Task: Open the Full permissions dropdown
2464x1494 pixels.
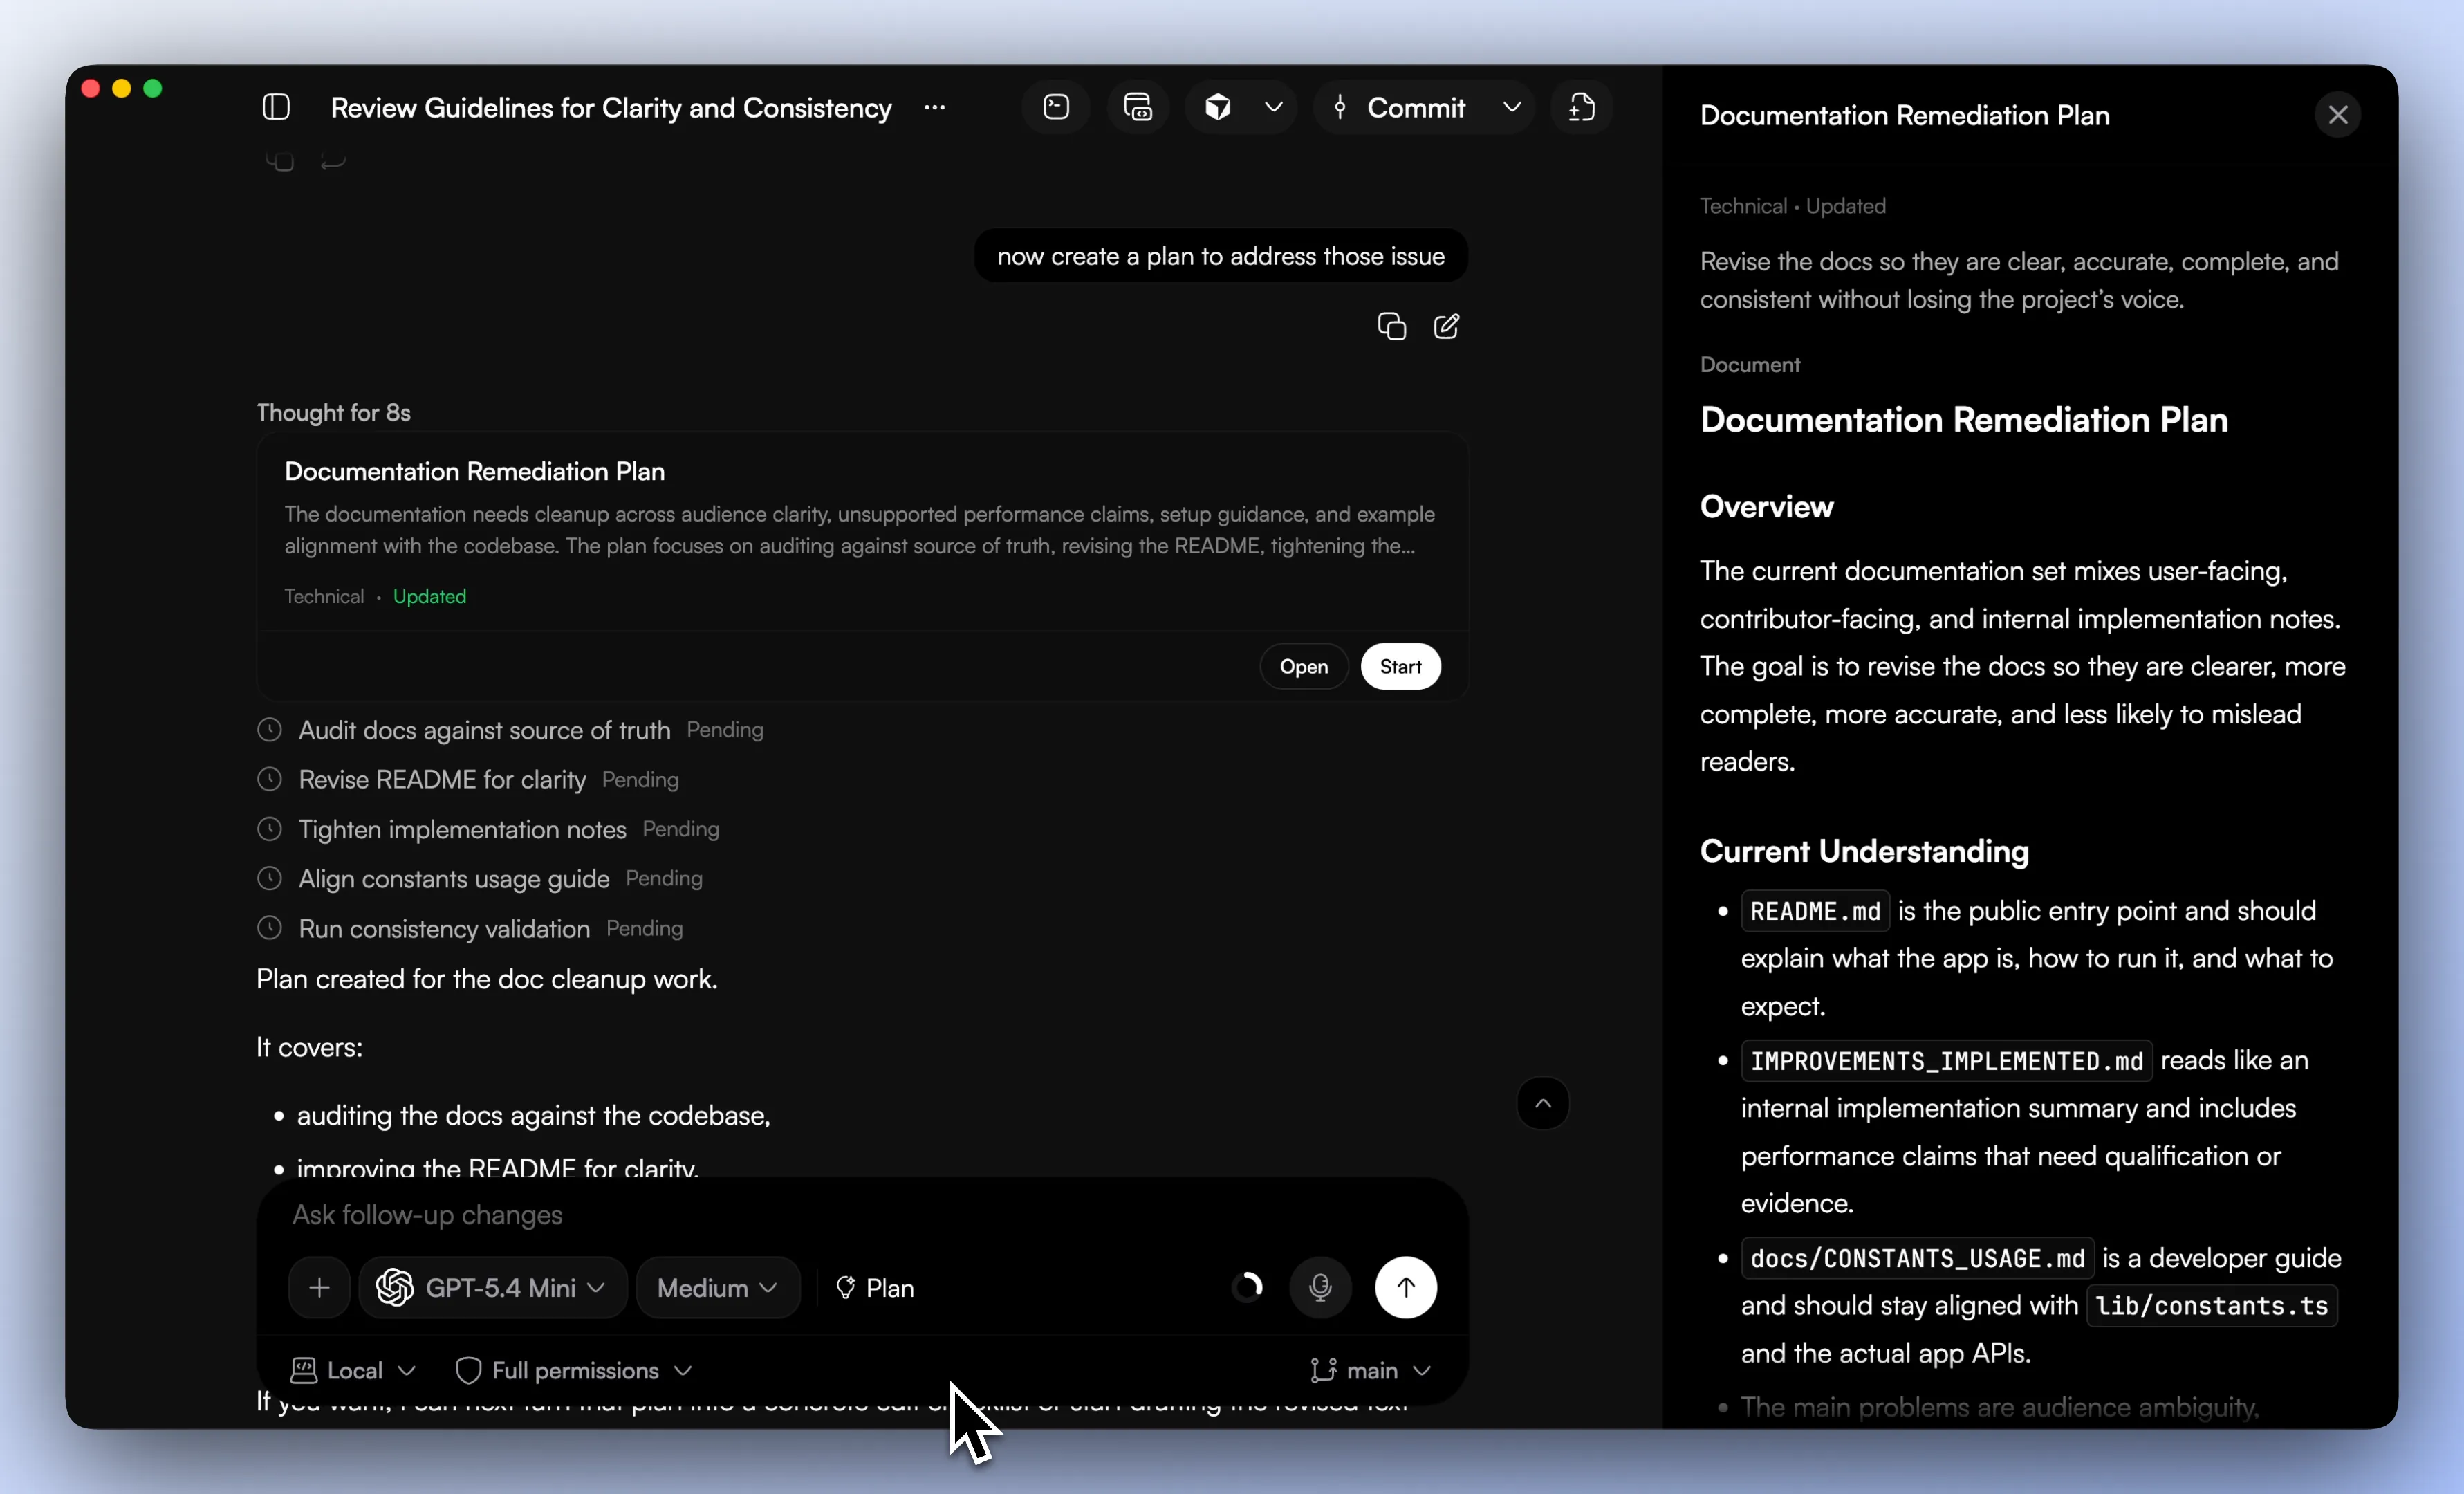Action: [x=573, y=1370]
